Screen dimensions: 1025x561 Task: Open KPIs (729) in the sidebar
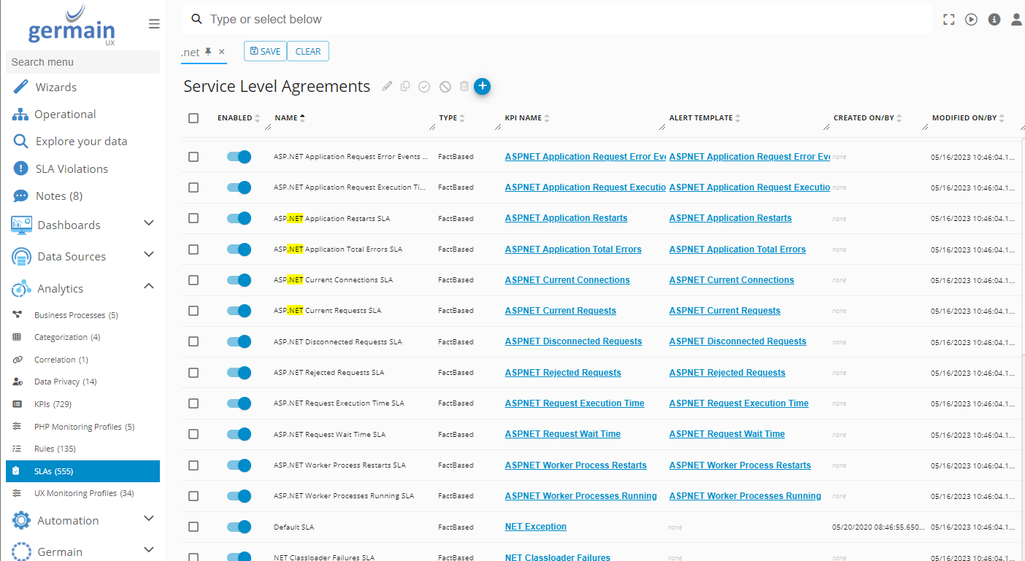53,404
